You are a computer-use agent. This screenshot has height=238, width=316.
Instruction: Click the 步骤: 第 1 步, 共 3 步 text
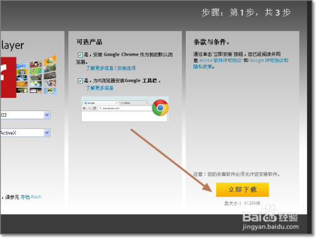coord(246,13)
